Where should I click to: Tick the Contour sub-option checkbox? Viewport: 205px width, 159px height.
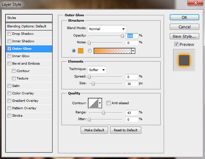(14, 71)
